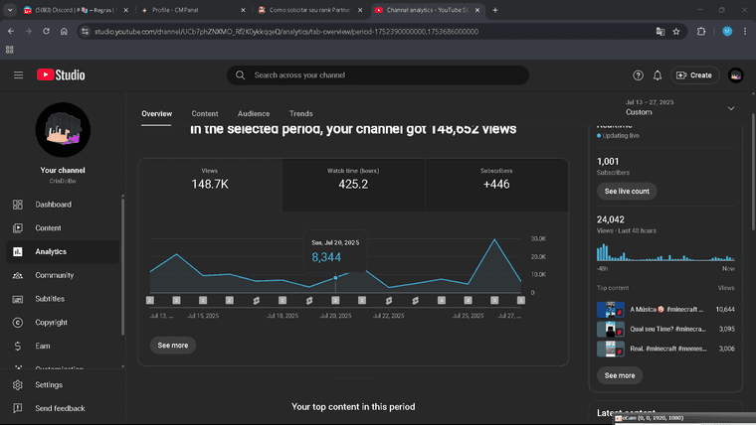Screen dimensions: 756x425
Task: Click the video marker under Jul 15, 2025
Action: click(203, 300)
